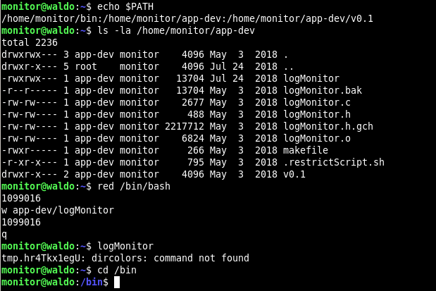This screenshot has height=291, width=436.
Task: Click permissions '-r--r-----' of logMonitor.bak
Action: click(x=30, y=90)
